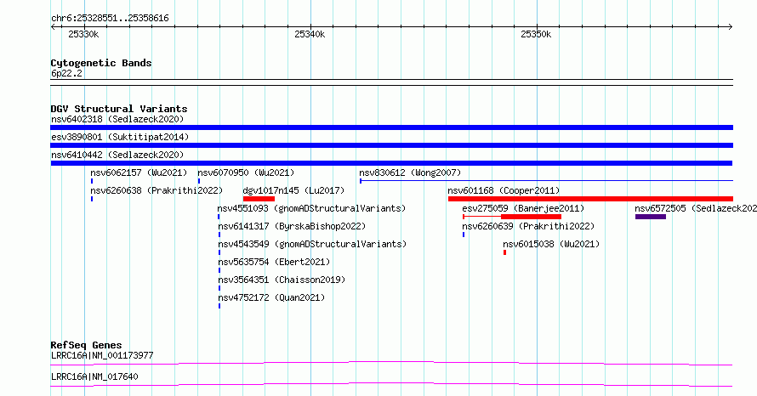Click the 25350k ruler label
Image resolution: width=757 pixels, height=396 pixels.
coord(536,34)
